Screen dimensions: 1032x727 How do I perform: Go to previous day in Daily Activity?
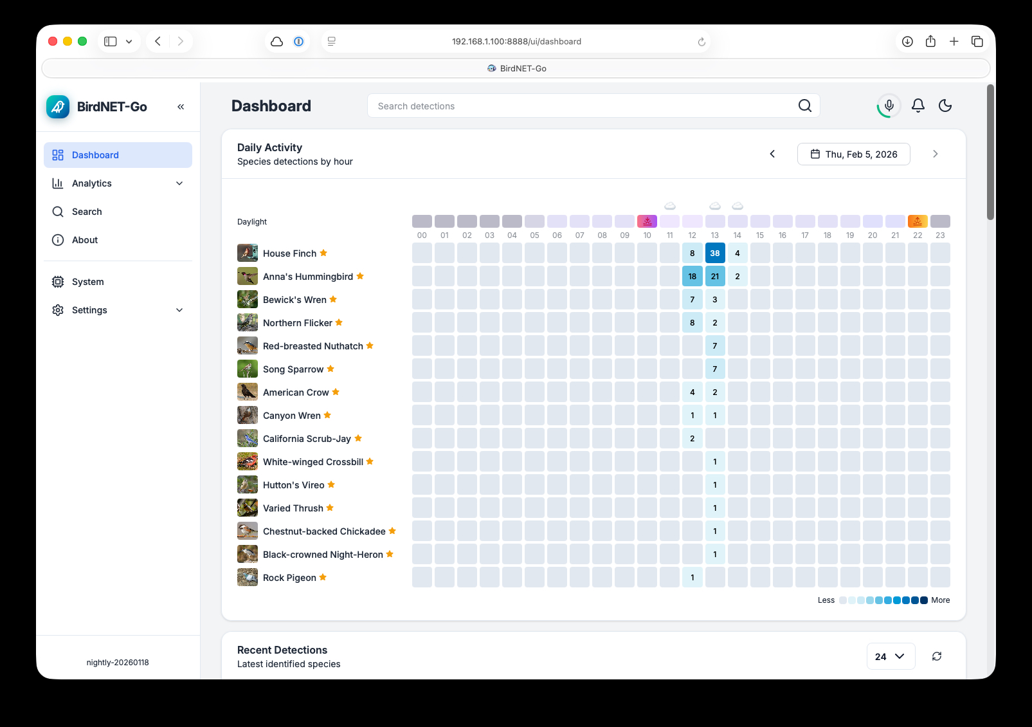772,154
